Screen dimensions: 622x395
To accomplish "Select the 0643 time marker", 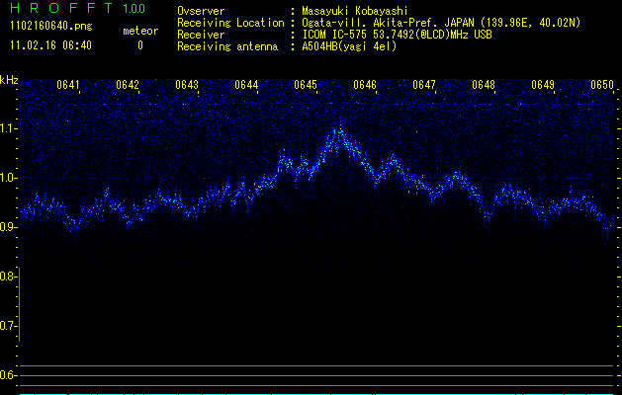I will tap(187, 85).
